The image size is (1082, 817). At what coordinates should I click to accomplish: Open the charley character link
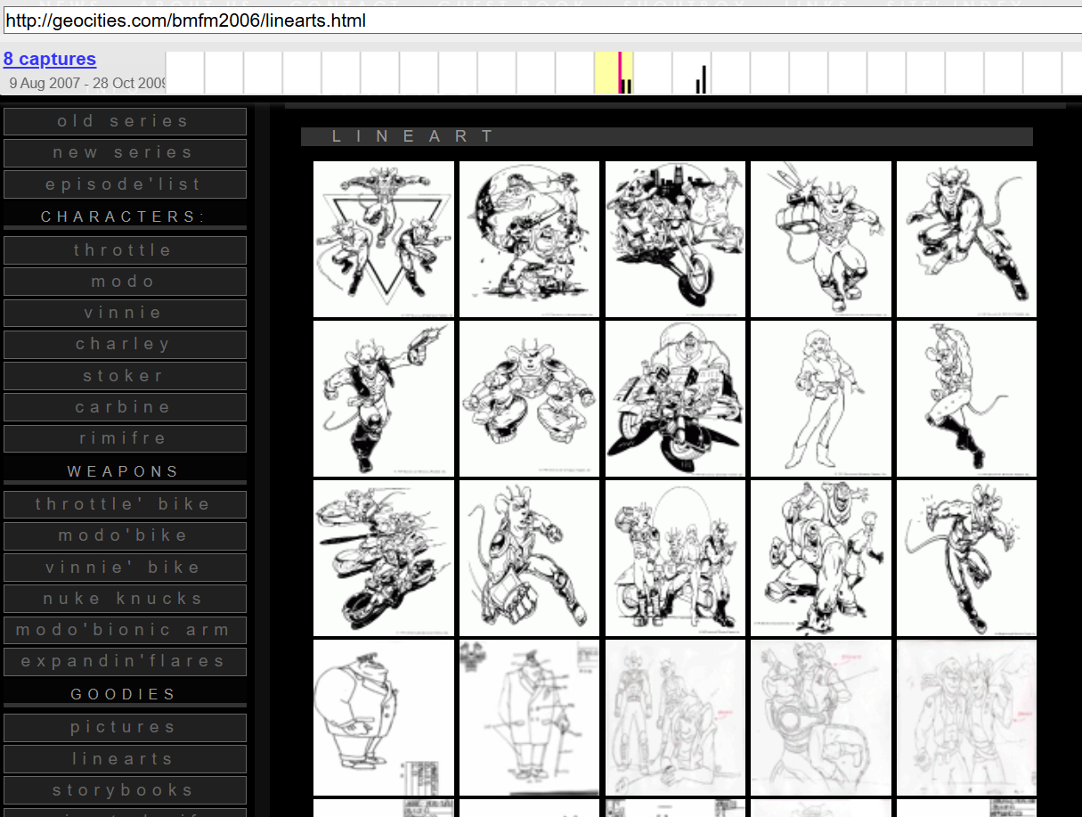click(125, 344)
